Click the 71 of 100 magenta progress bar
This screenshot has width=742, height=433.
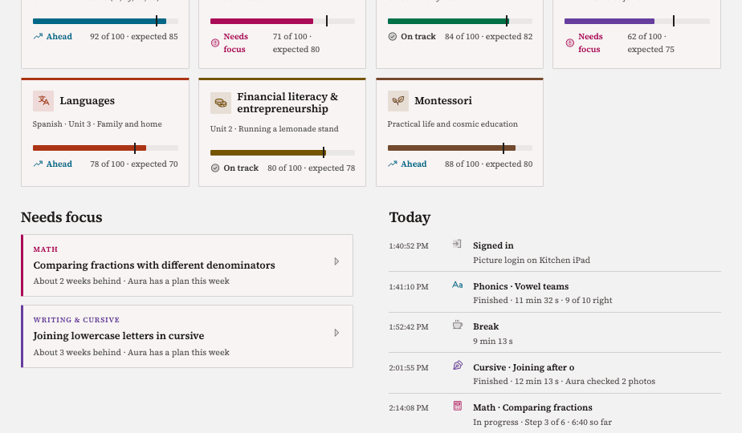(283, 22)
